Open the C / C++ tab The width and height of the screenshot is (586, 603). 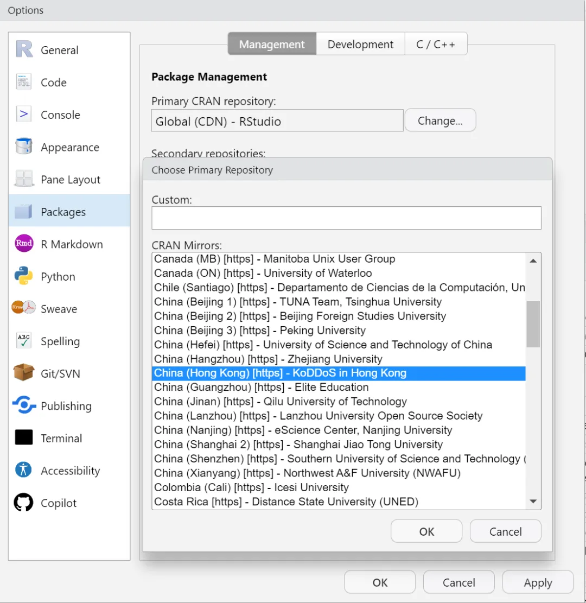coord(436,44)
